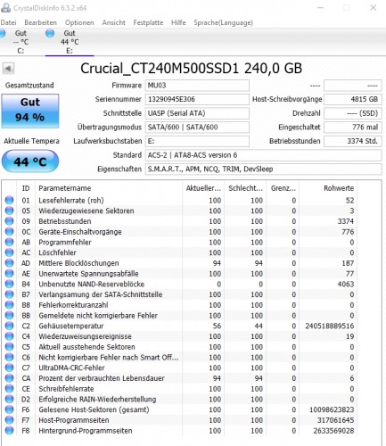
Task: Click the Gut 94 % health status button
Action: pos(30,111)
